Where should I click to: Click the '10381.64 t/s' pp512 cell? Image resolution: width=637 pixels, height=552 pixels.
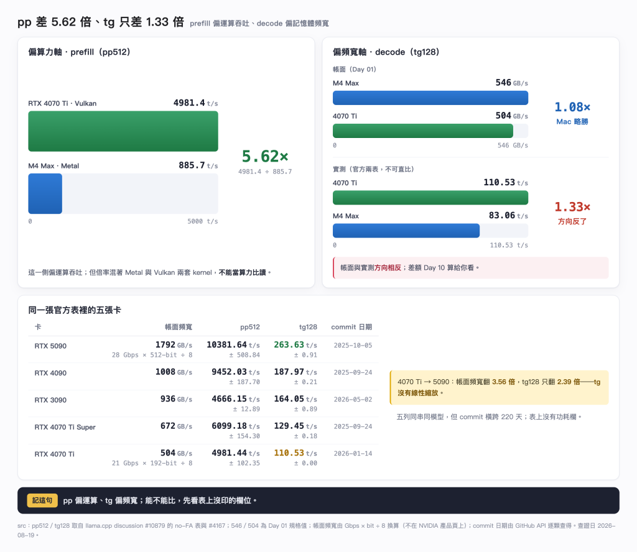click(233, 345)
